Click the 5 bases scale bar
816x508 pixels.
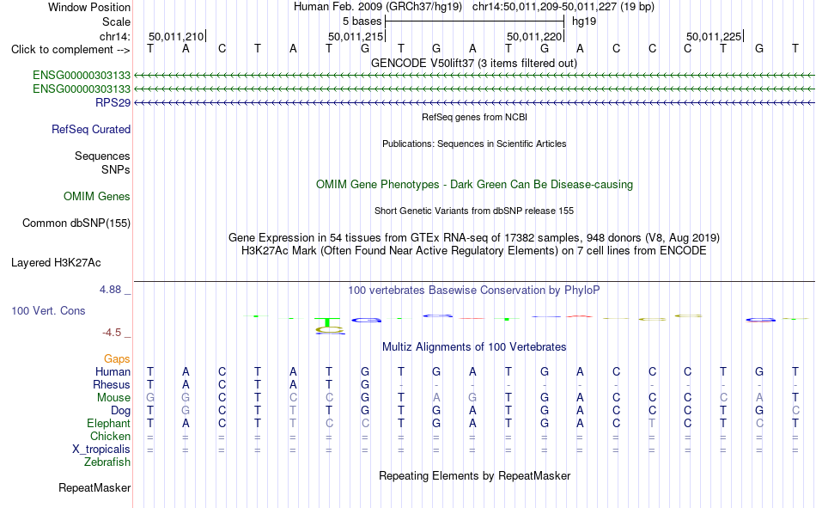[x=474, y=21]
